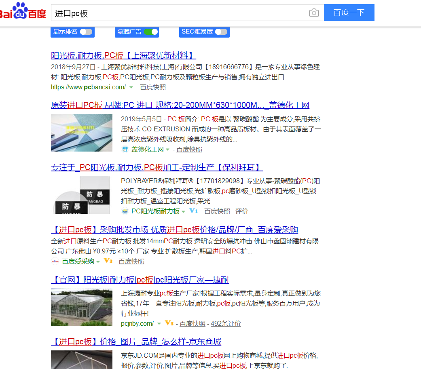Visit the pcjnby.com/ URL link

coord(137,324)
